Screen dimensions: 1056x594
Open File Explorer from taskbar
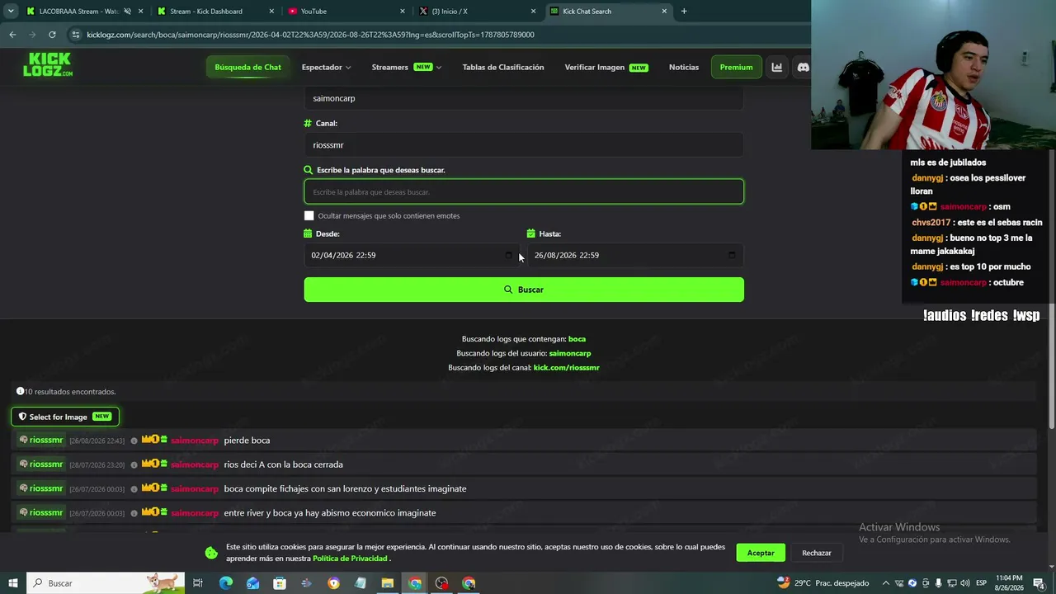coord(387,583)
